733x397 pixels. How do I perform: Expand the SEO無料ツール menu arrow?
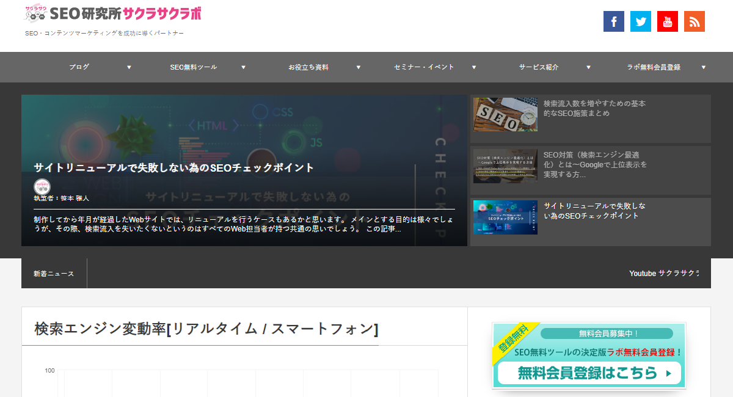pos(243,67)
